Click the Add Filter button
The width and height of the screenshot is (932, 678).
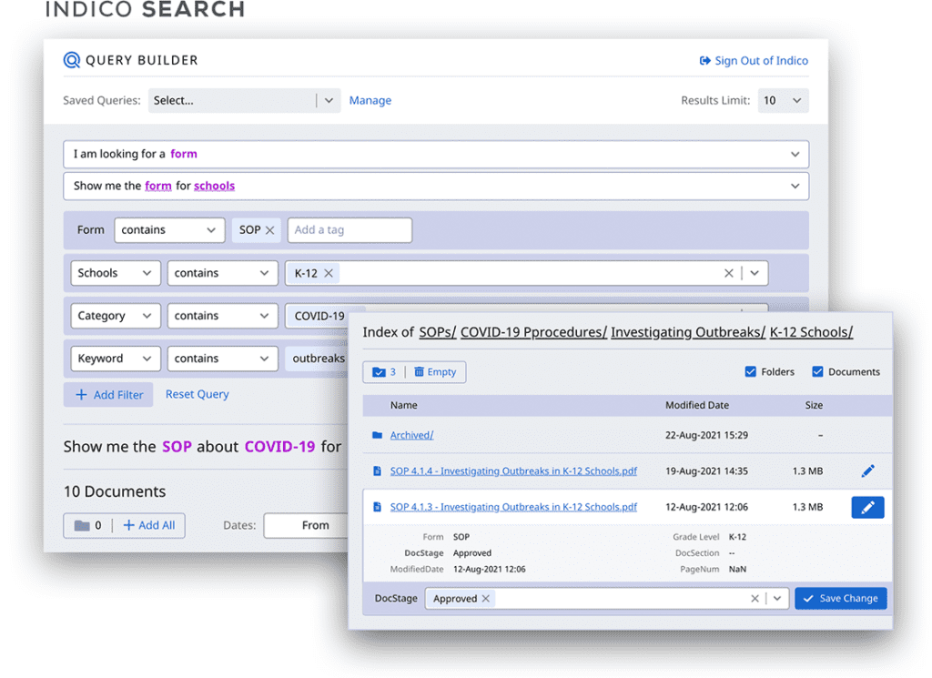coord(108,395)
